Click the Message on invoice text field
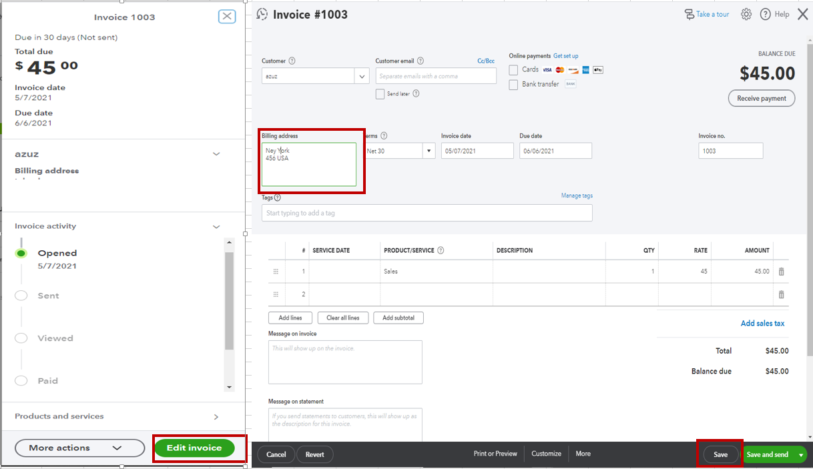Viewport: 813px width, 469px height. [x=345, y=360]
